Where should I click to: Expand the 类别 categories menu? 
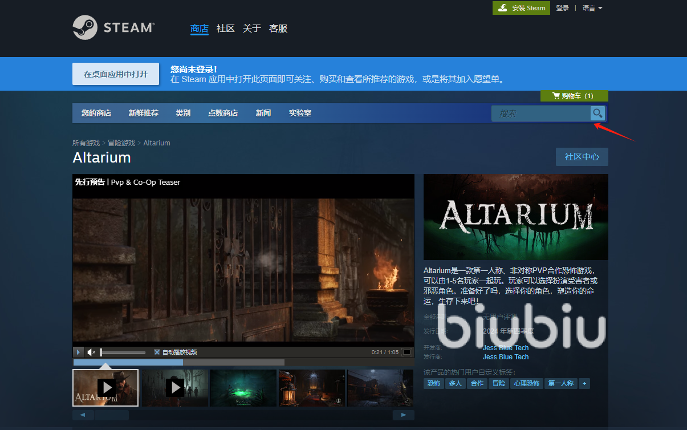point(183,113)
